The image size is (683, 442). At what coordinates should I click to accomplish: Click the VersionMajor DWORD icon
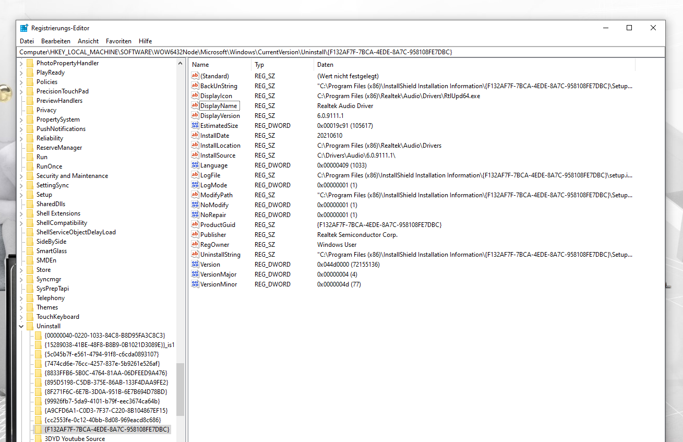(195, 274)
